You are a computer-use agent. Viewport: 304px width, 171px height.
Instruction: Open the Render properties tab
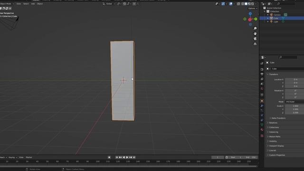tap(262, 69)
